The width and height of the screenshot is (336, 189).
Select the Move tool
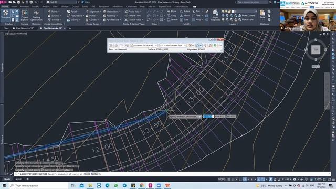172,12
